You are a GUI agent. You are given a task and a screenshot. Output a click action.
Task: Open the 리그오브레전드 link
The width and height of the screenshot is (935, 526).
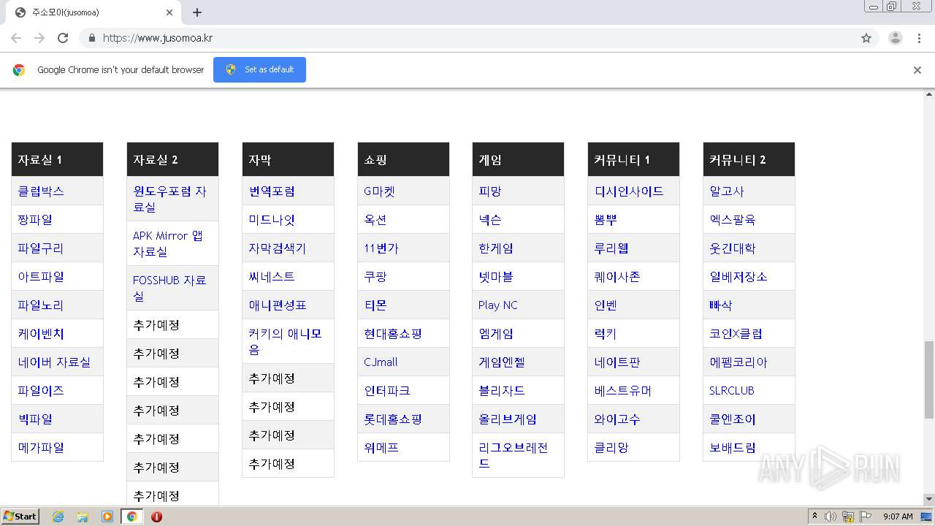514,455
